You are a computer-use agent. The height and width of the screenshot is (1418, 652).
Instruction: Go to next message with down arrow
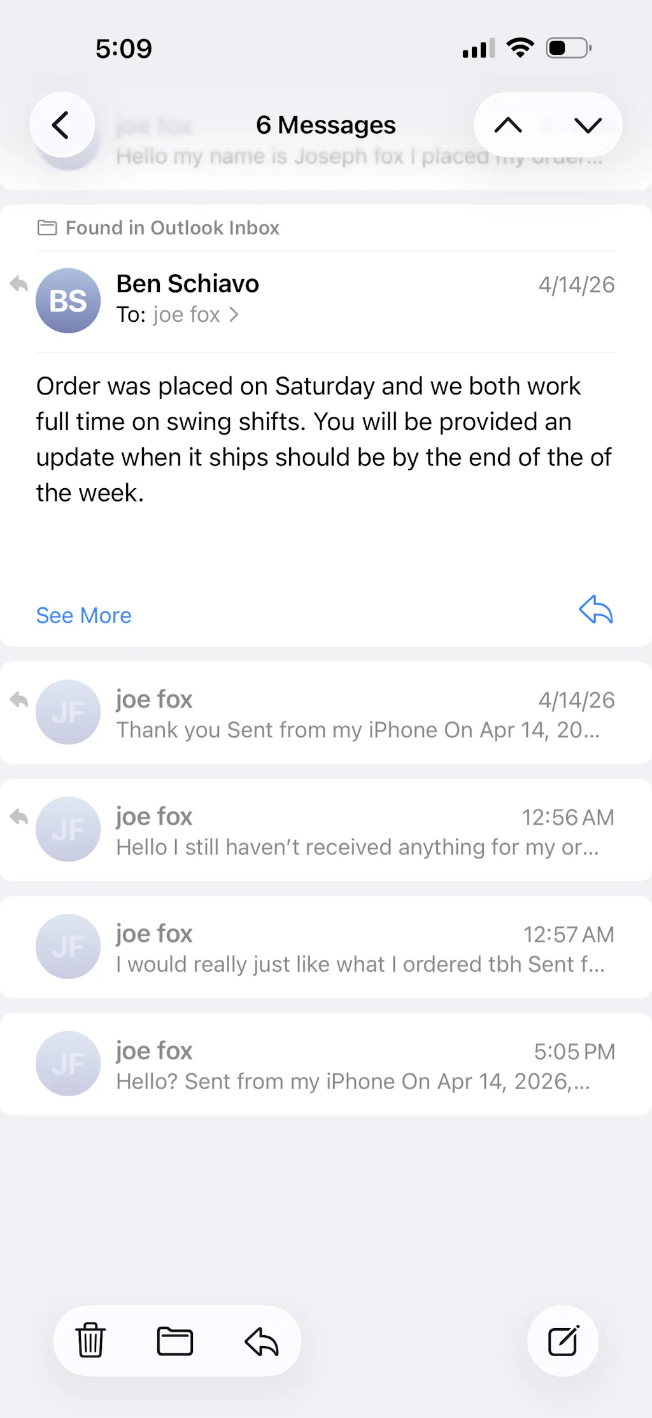tap(587, 125)
